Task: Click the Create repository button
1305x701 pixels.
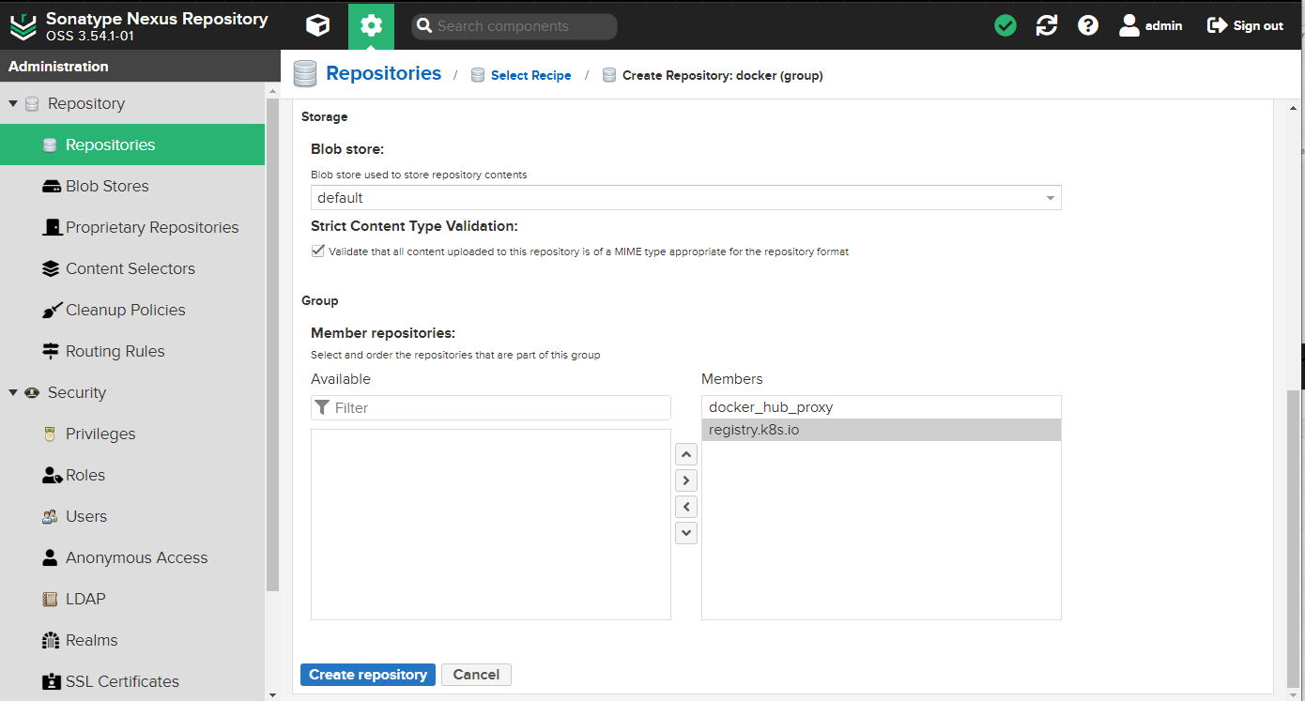Action: (x=368, y=675)
